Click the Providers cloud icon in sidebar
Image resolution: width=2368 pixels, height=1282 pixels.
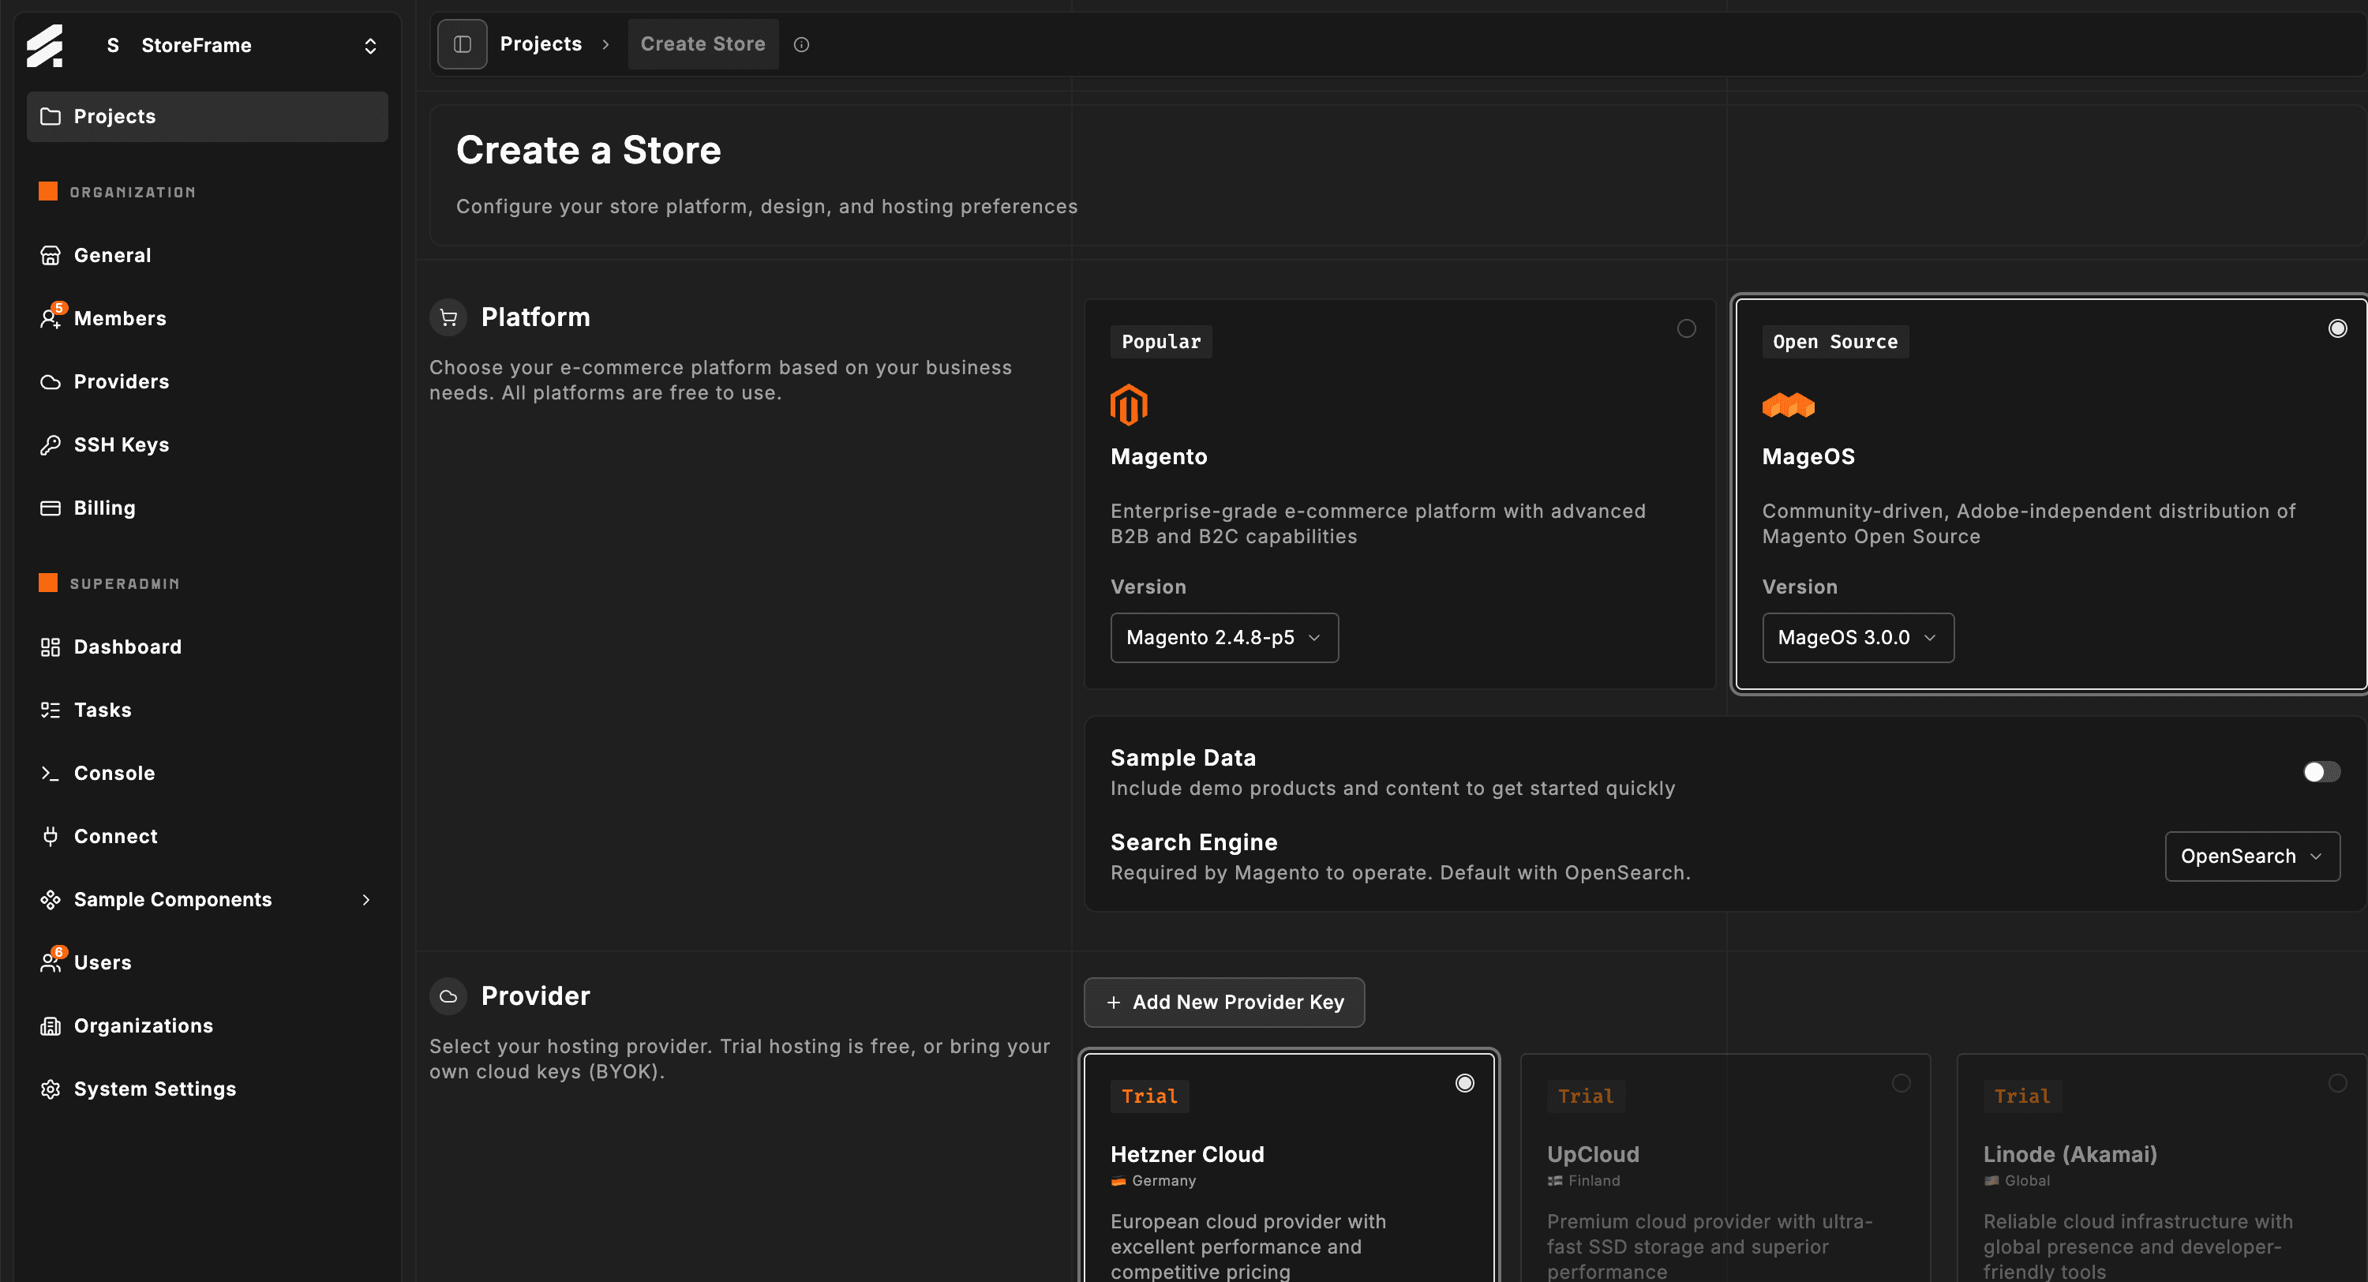coord(51,381)
